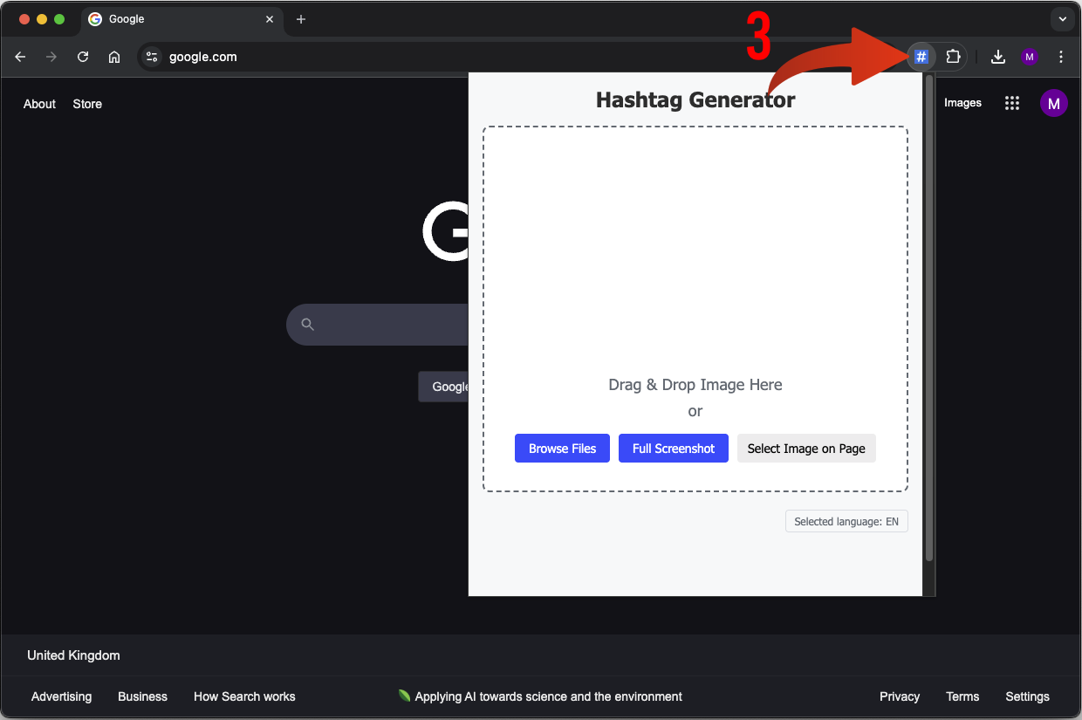The height and width of the screenshot is (720, 1082).
Task: Click the search magnifier icon
Action: pos(307,325)
